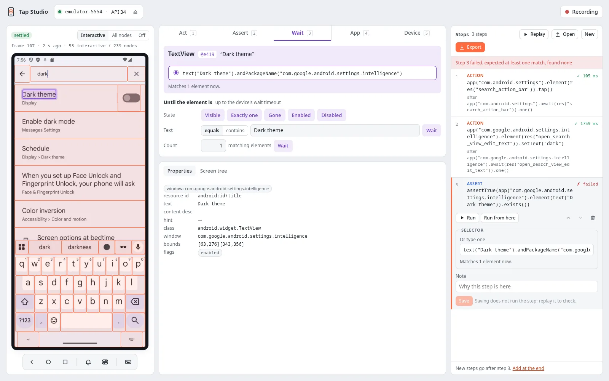The image size is (609, 381).
Task: Click the Why this step is here note field
Action: [526, 287]
